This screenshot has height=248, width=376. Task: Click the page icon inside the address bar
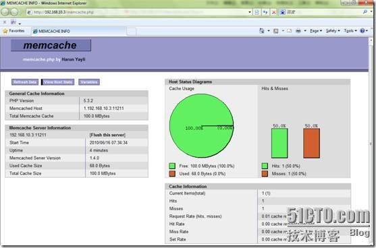pos(30,12)
